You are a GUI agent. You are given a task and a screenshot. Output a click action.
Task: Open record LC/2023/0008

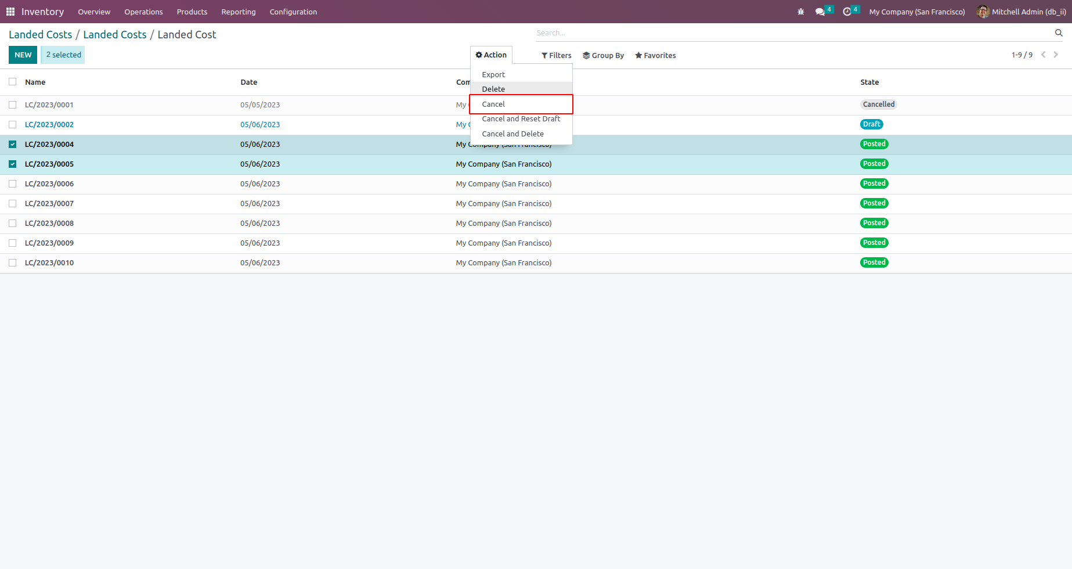pos(49,224)
